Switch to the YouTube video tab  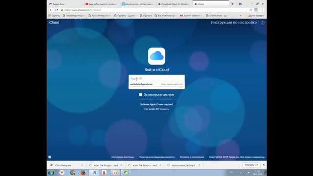click(x=101, y=4)
